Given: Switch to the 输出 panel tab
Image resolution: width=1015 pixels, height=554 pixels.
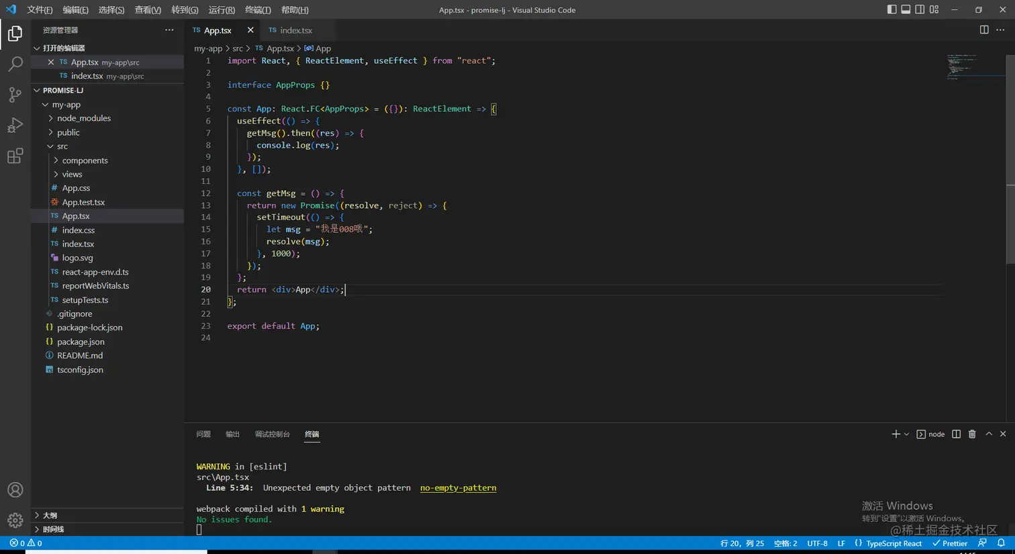Looking at the screenshot, I should tap(232, 434).
